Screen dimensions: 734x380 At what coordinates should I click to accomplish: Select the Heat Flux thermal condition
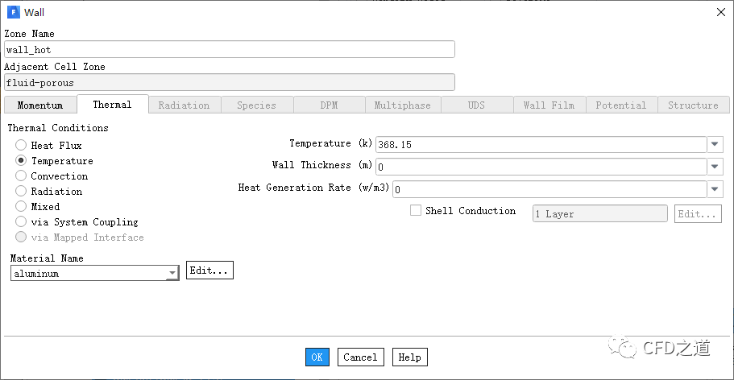(21, 146)
